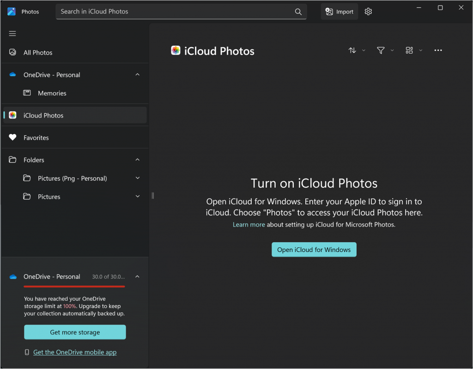Click the sort arrows icon
This screenshot has width=473, height=369.
point(352,50)
